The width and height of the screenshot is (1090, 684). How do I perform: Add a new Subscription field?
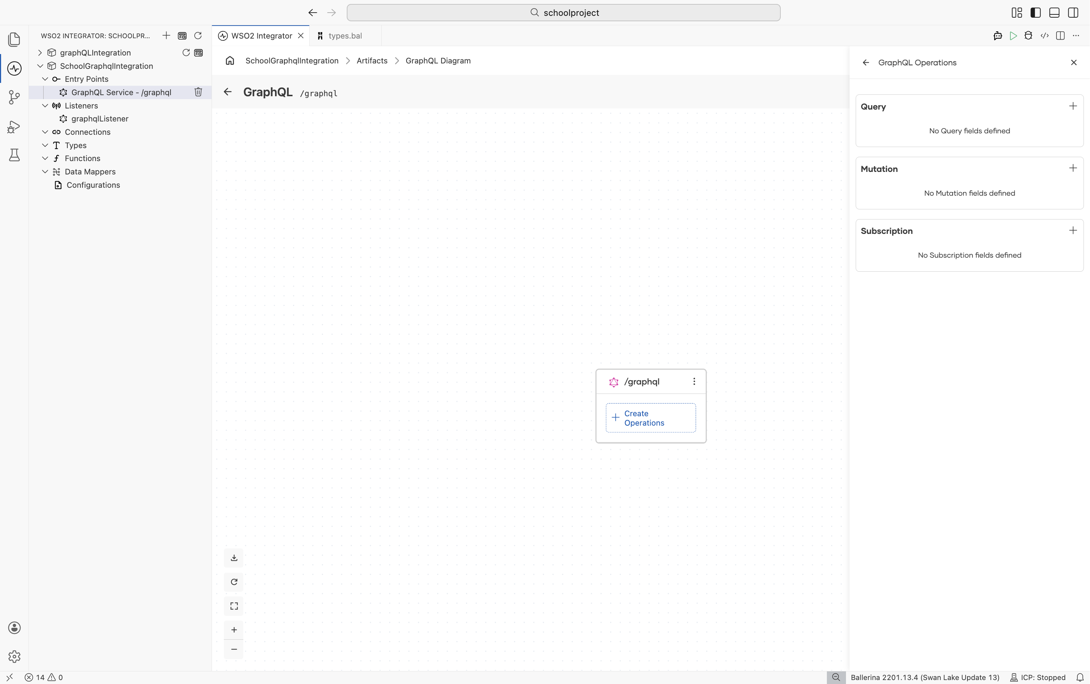coord(1073,231)
